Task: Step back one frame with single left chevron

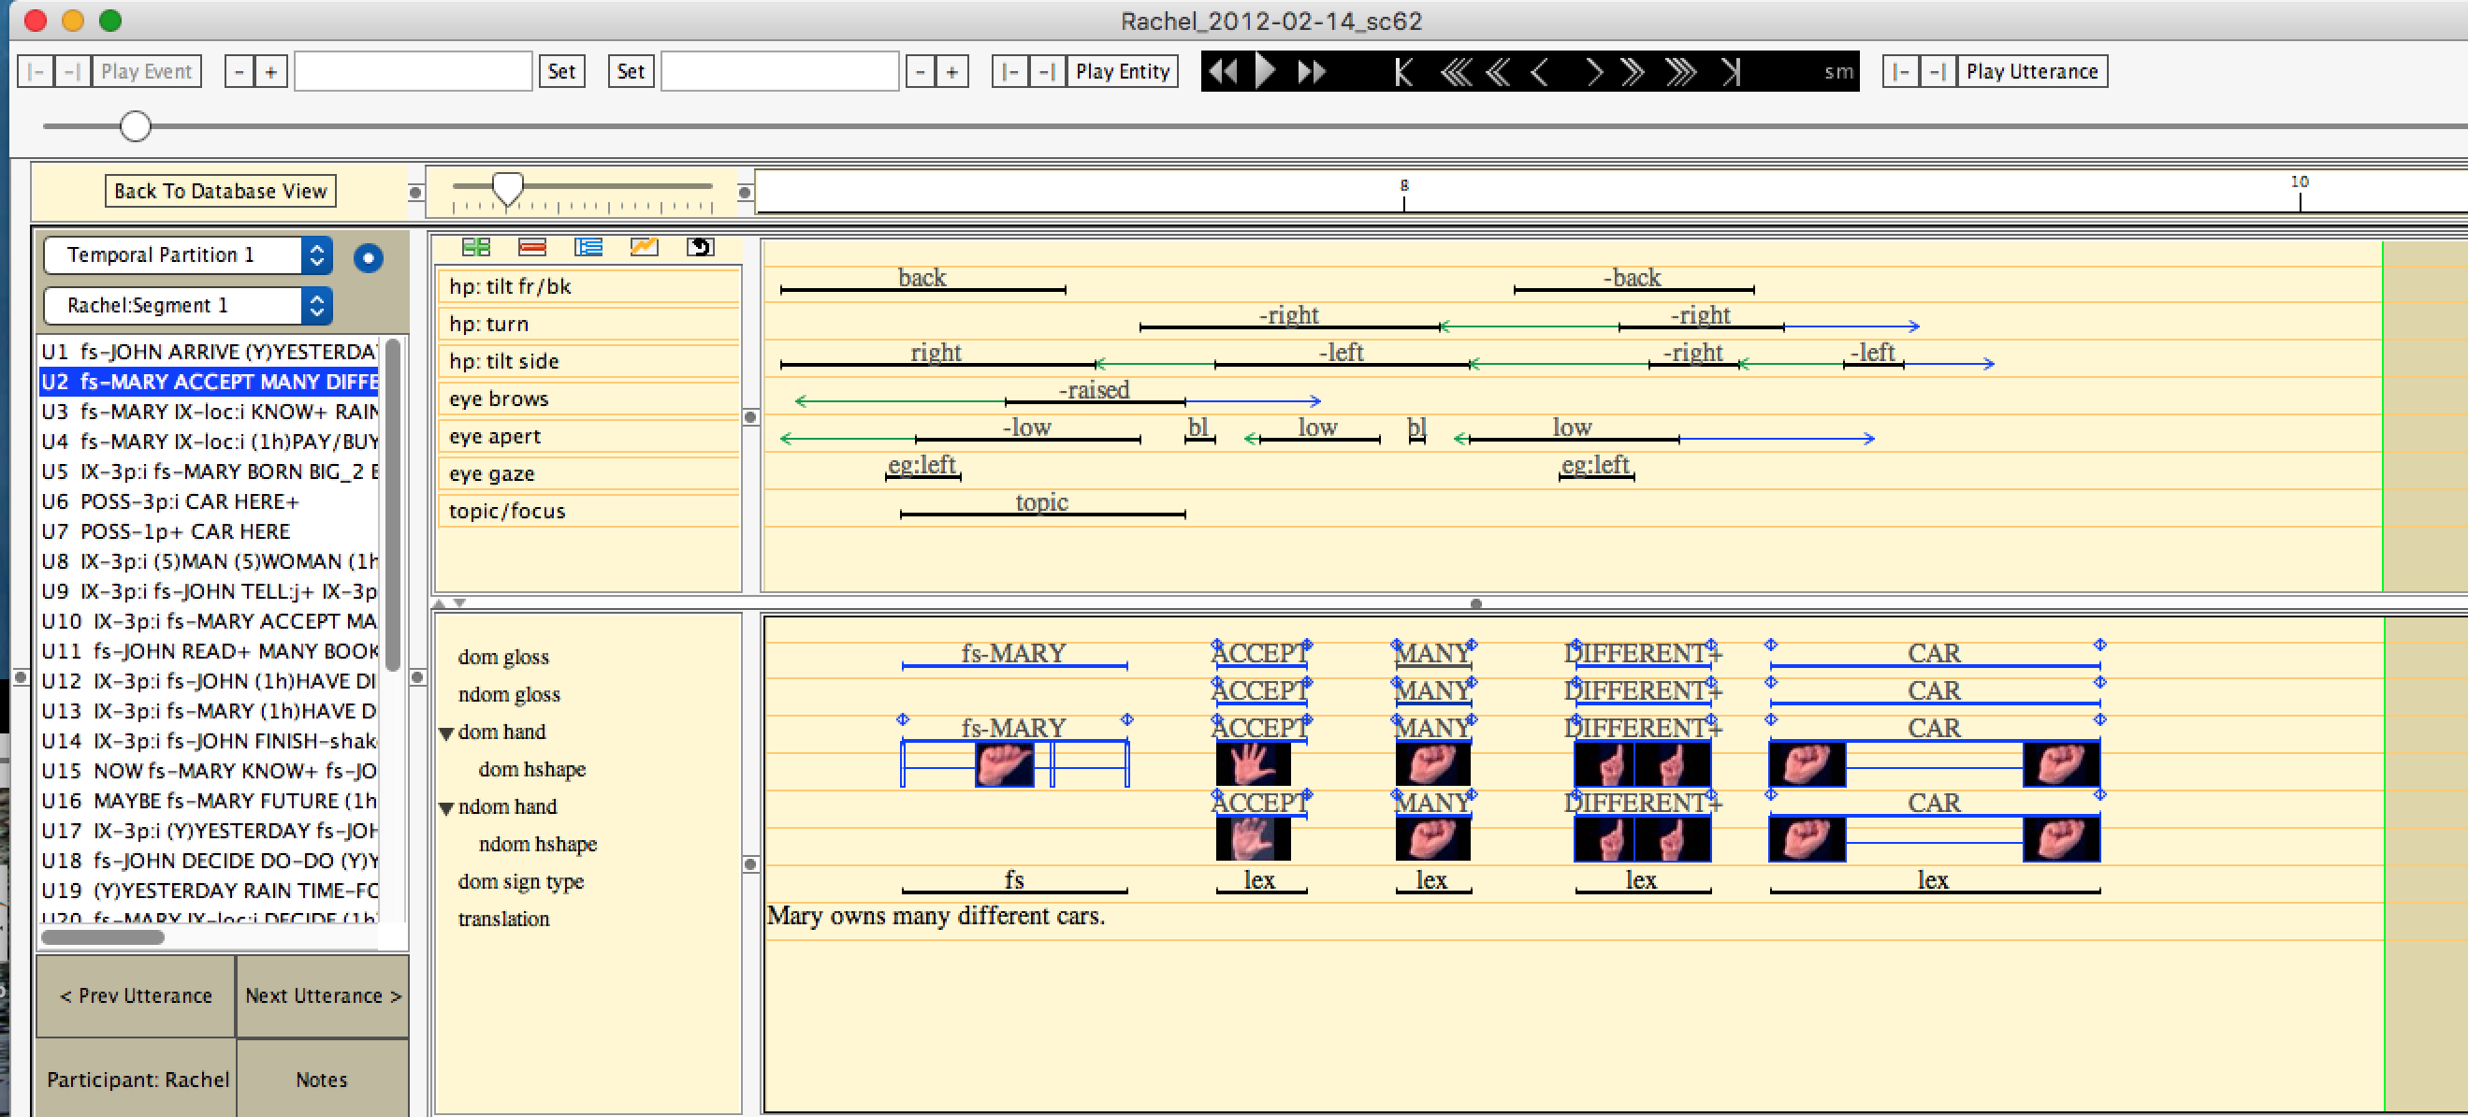Action: [x=1539, y=71]
